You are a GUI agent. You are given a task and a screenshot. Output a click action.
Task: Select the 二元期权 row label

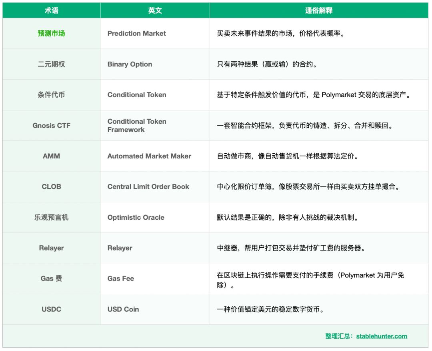tap(51, 64)
